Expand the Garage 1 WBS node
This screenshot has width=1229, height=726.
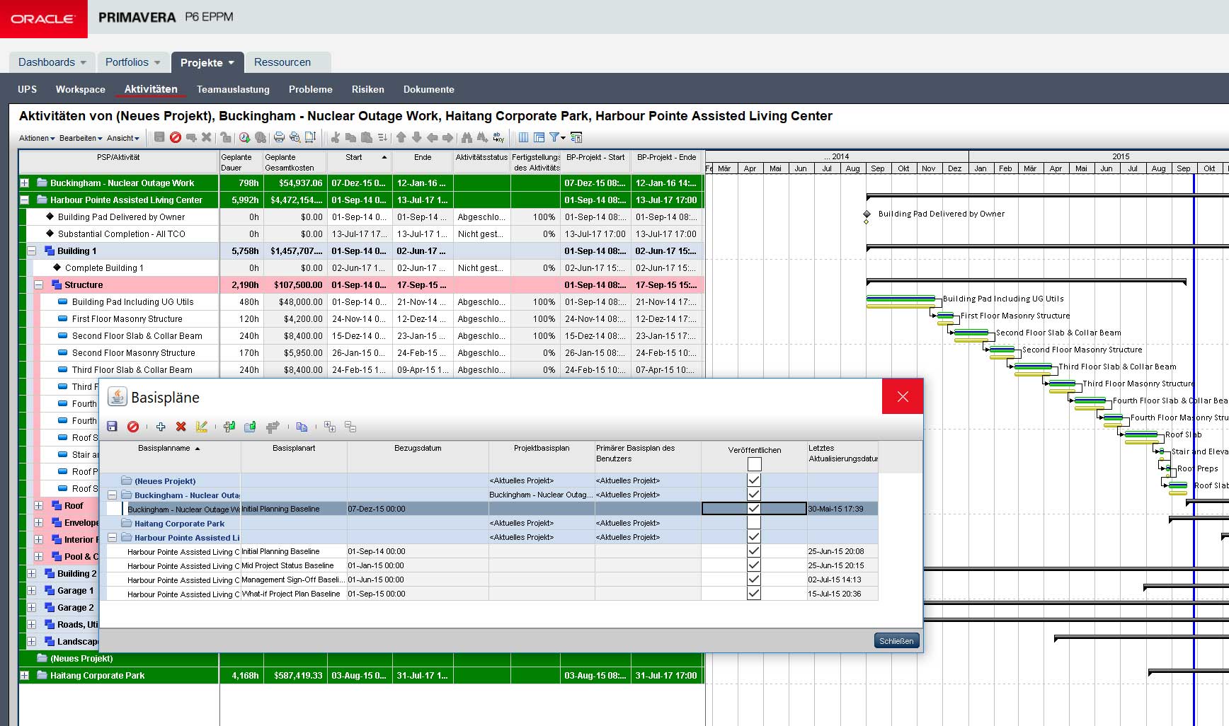pos(31,590)
